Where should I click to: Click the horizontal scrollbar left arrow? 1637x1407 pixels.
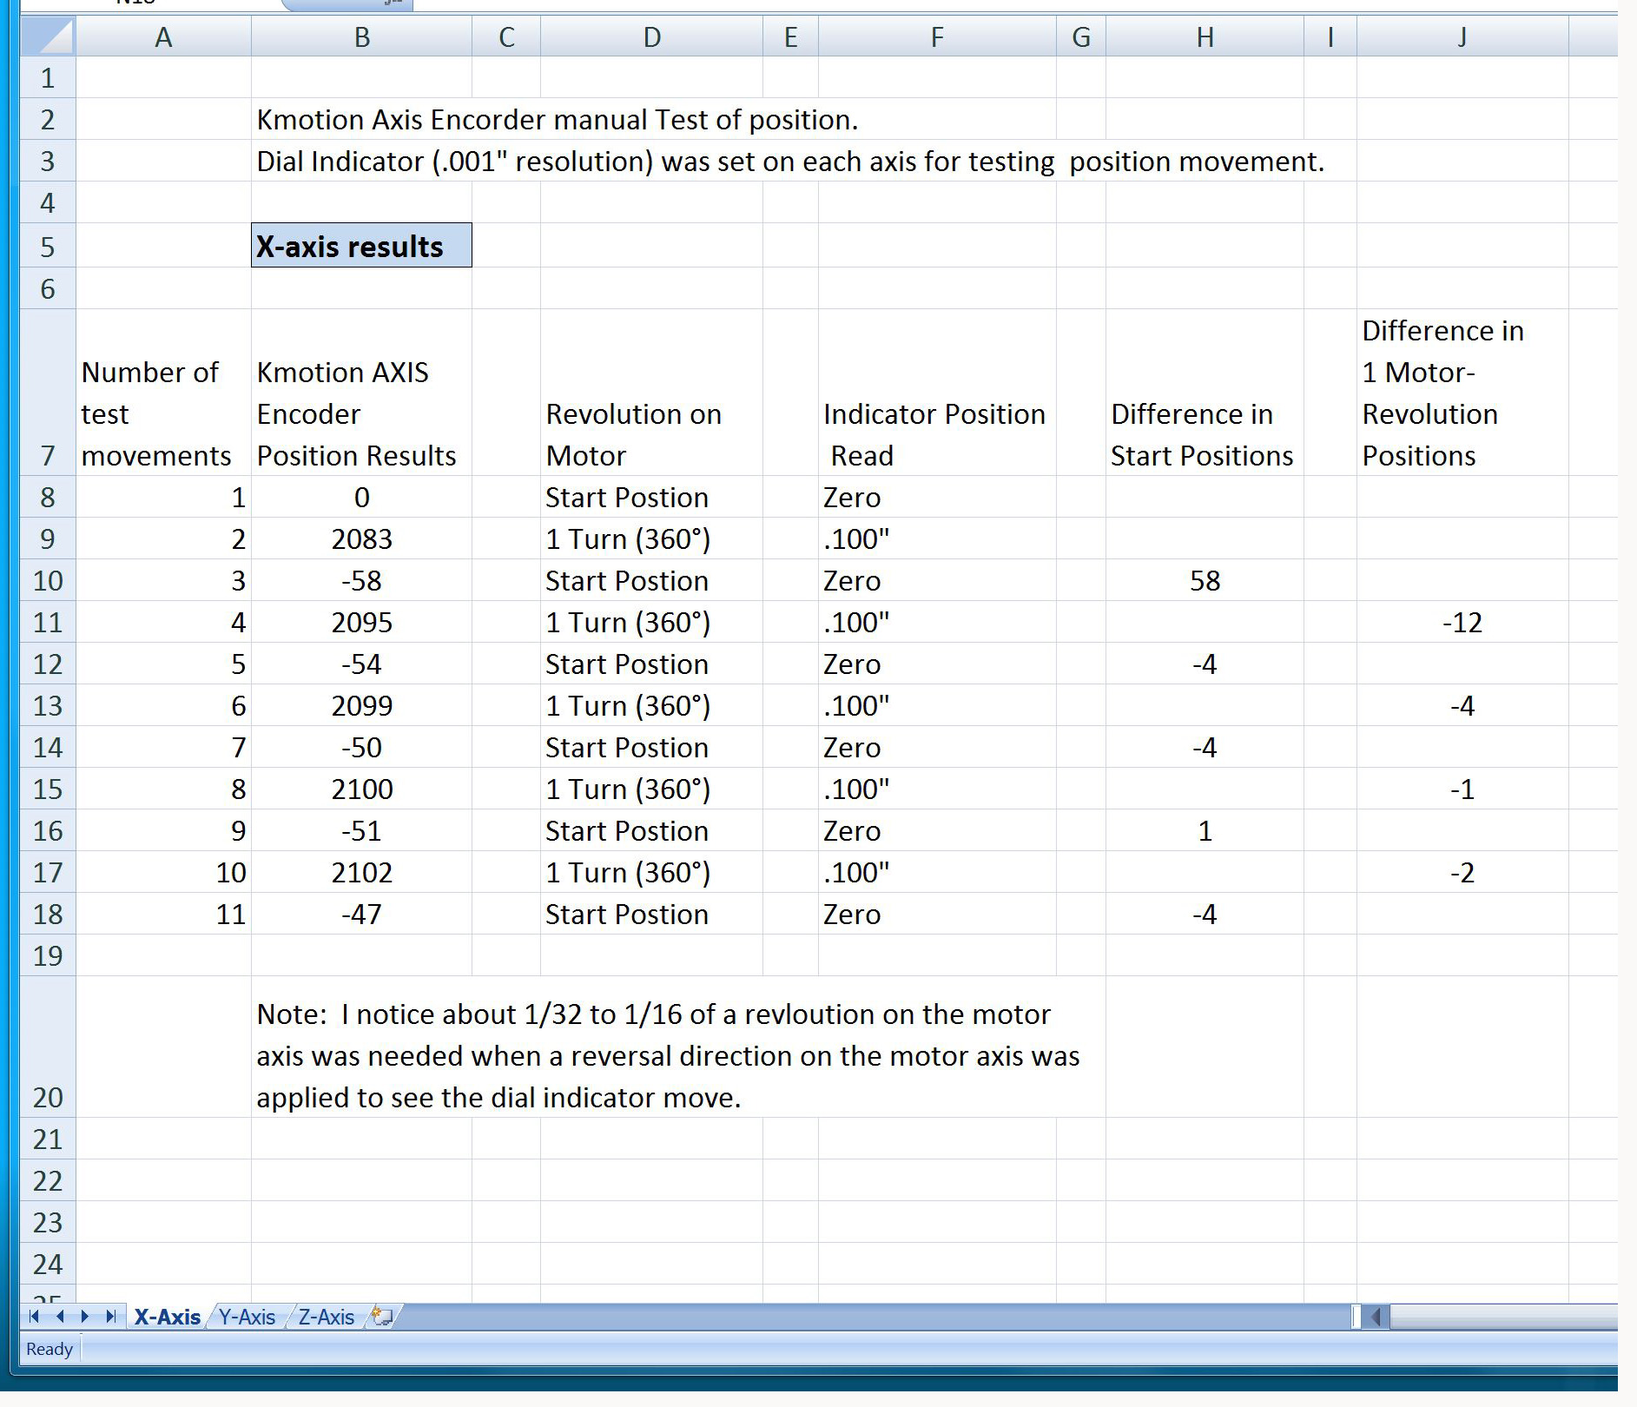pyautogui.click(x=1376, y=1317)
